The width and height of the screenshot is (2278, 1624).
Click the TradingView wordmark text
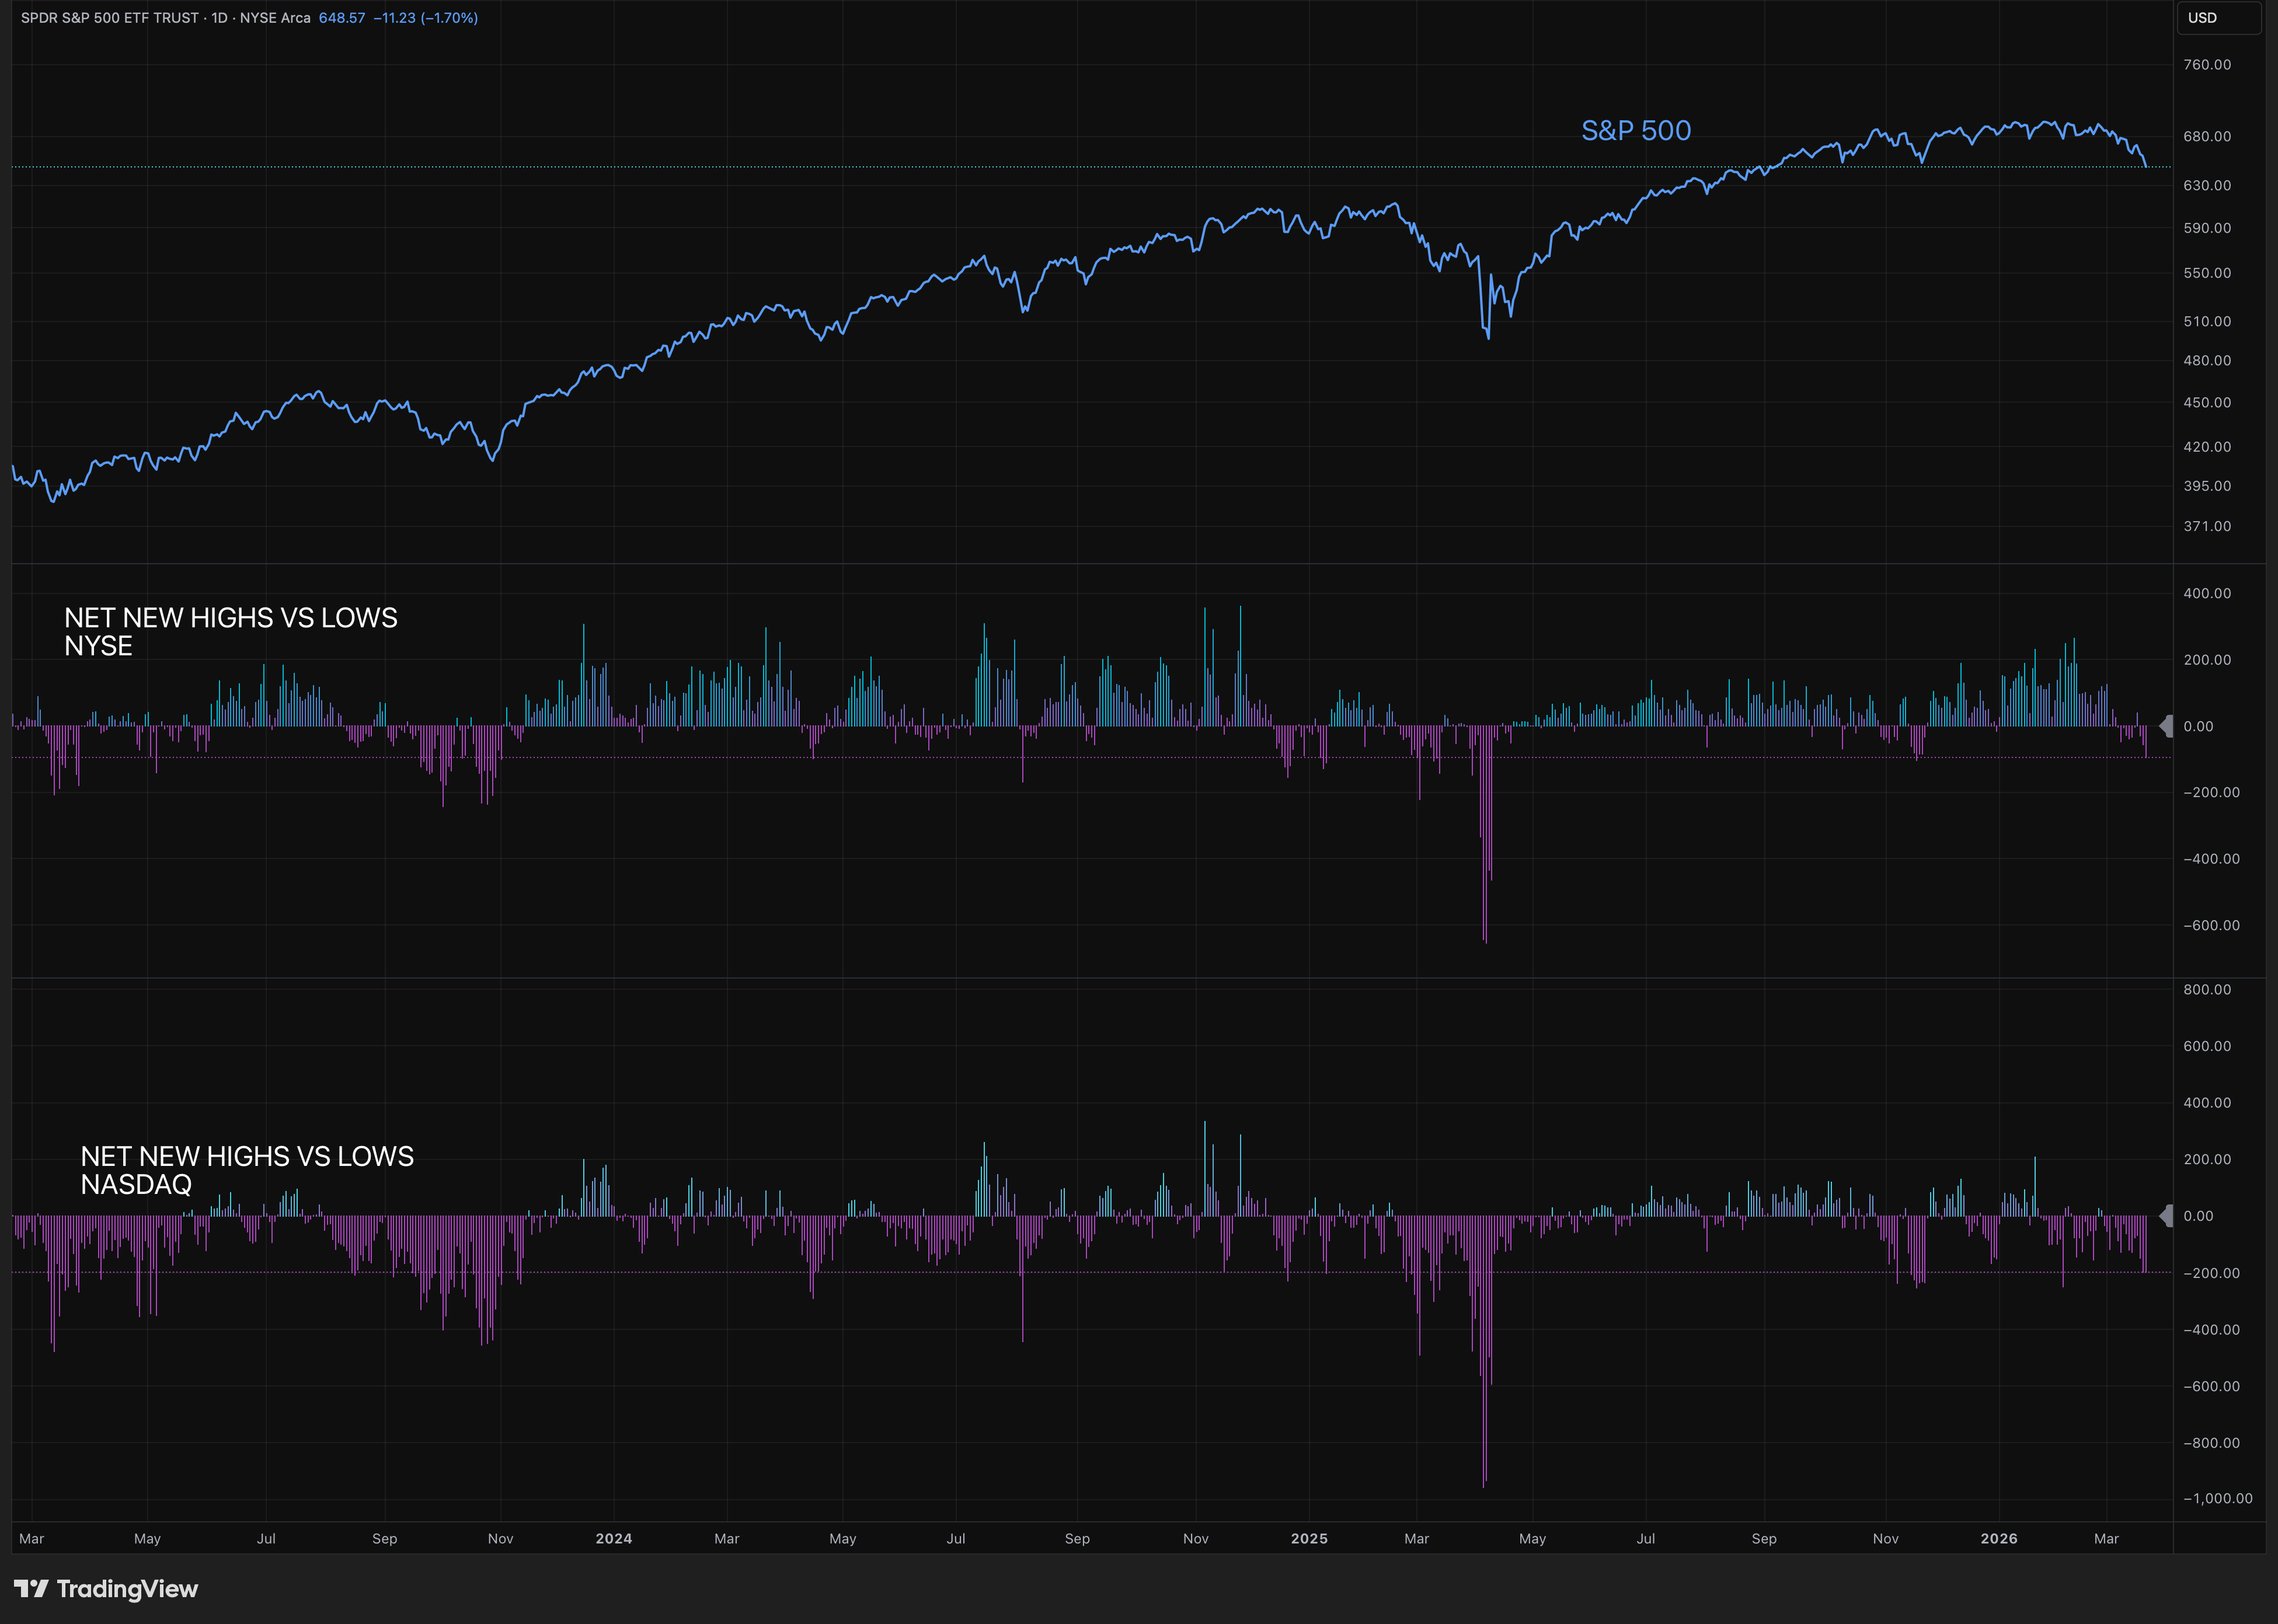(x=127, y=1589)
